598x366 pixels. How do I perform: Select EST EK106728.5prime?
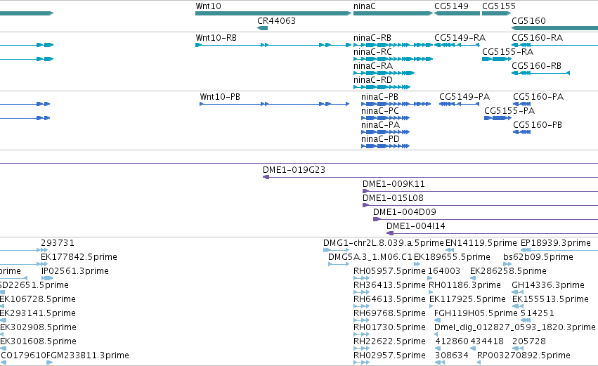37,299
